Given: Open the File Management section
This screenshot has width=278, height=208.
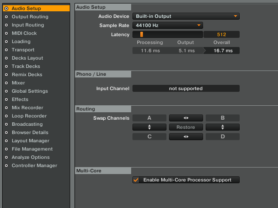Looking at the screenshot, I should (32, 149).
